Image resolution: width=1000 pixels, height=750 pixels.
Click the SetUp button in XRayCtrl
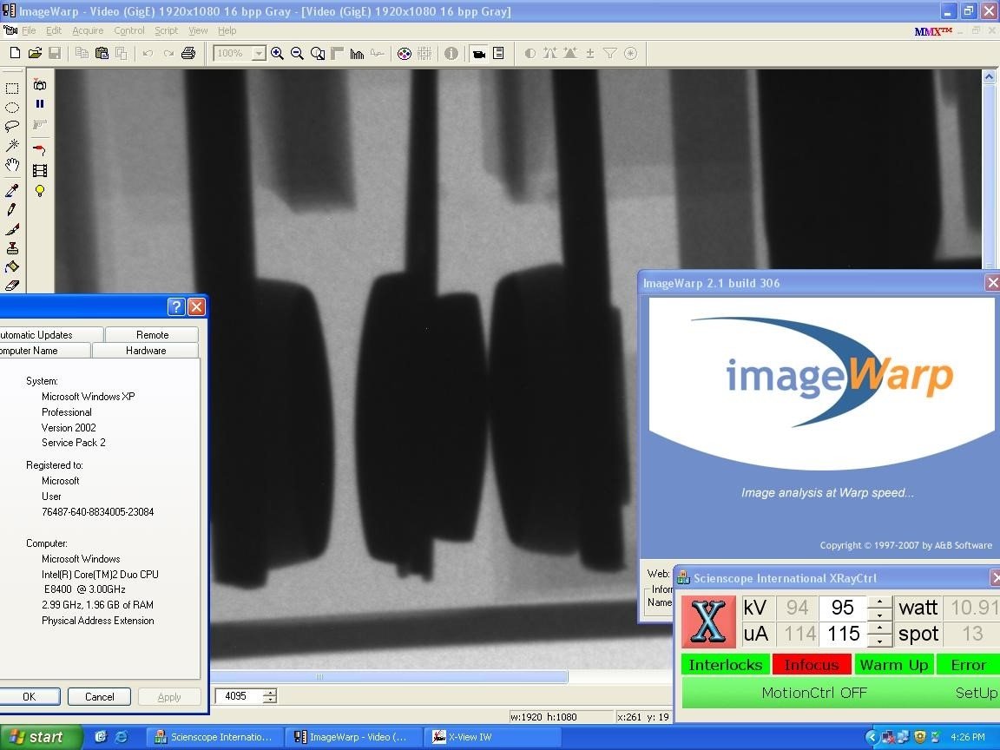[x=975, y=693]
